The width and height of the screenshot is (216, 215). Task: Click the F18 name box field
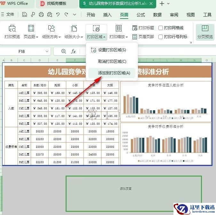[x=25, y=52]
